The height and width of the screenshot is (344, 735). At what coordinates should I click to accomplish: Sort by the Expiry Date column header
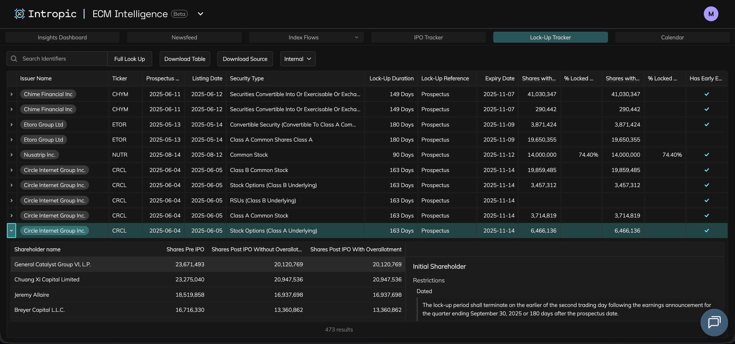pyautogui.click(x=499, y=78)
